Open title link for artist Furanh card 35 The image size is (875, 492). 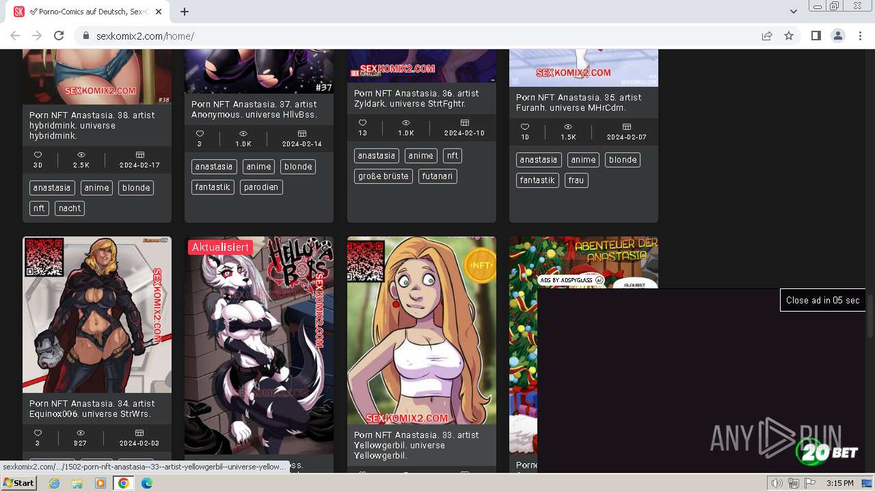579,102
